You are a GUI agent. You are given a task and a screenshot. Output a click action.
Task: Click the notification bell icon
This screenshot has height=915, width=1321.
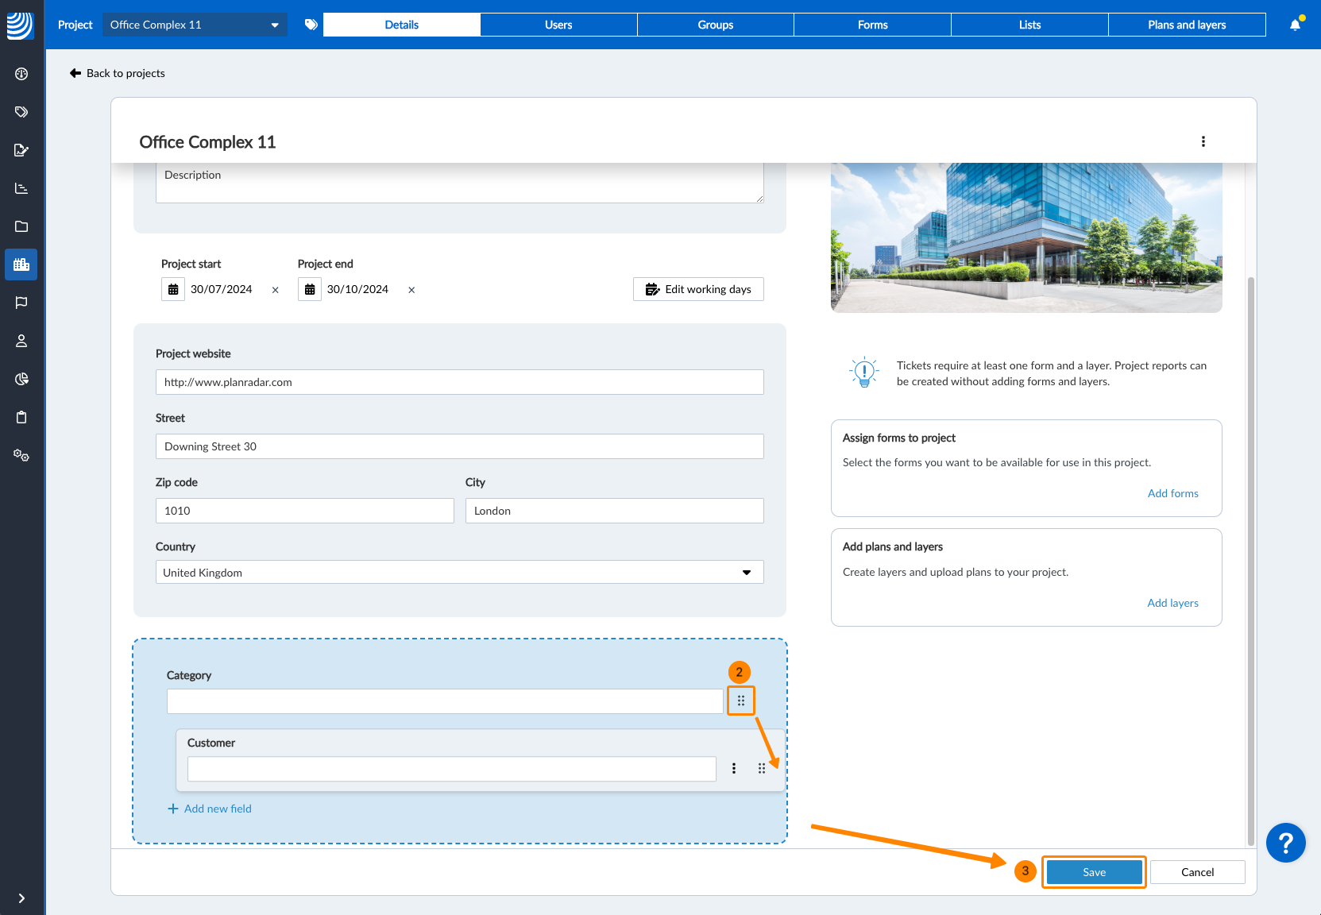pyautogui.click(x=1295, y=25)
